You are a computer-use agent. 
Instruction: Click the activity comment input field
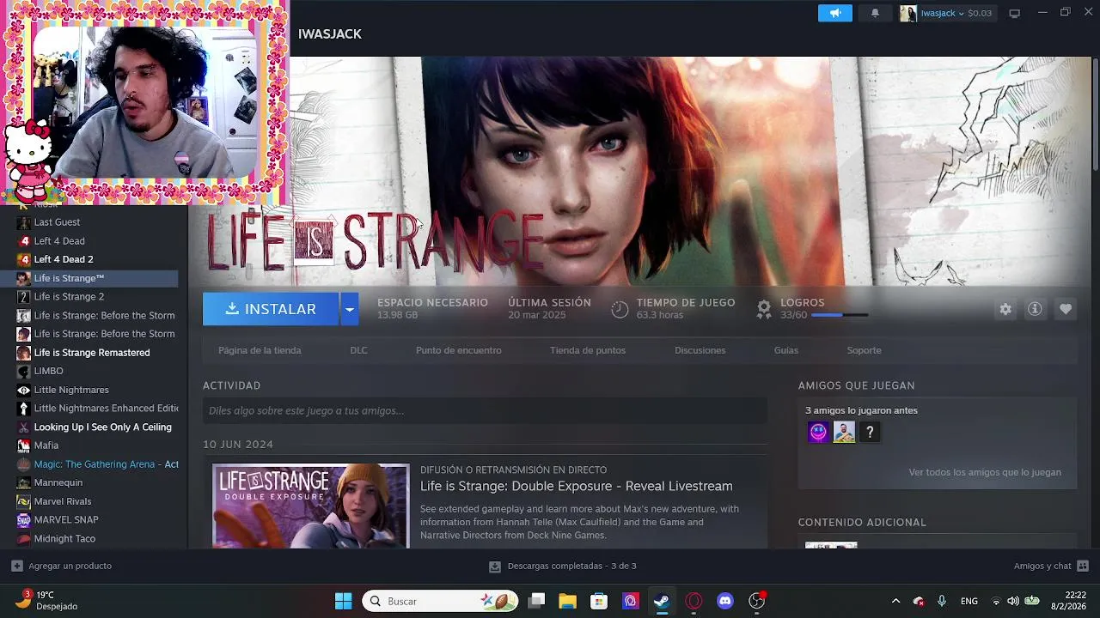click(x=485, y=411)
